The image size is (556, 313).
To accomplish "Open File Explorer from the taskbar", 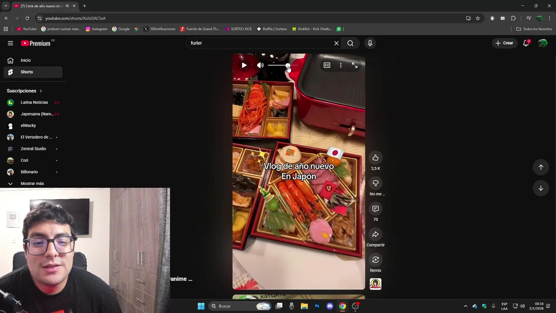I will pyautogui.click(x=304, y=306).
